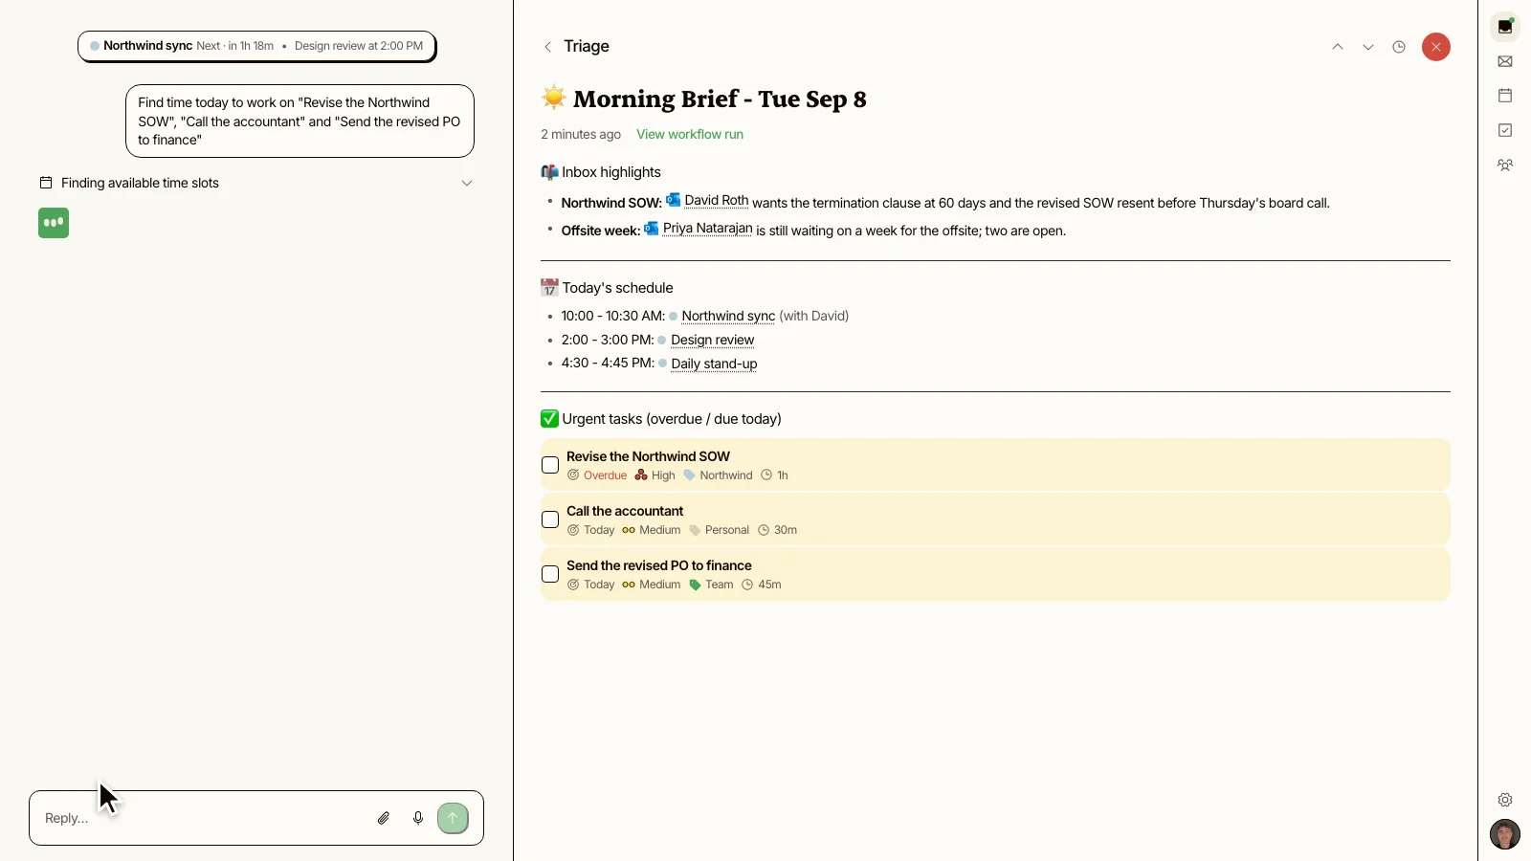The image size is (1531, 861).
Task: Open the View workflow run link
Action: point(690,134)
